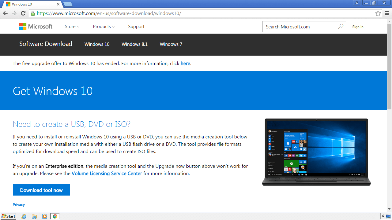Click the search magnifier icon
The width and height of the screenshot is (392, 220).
coord(341,27)
